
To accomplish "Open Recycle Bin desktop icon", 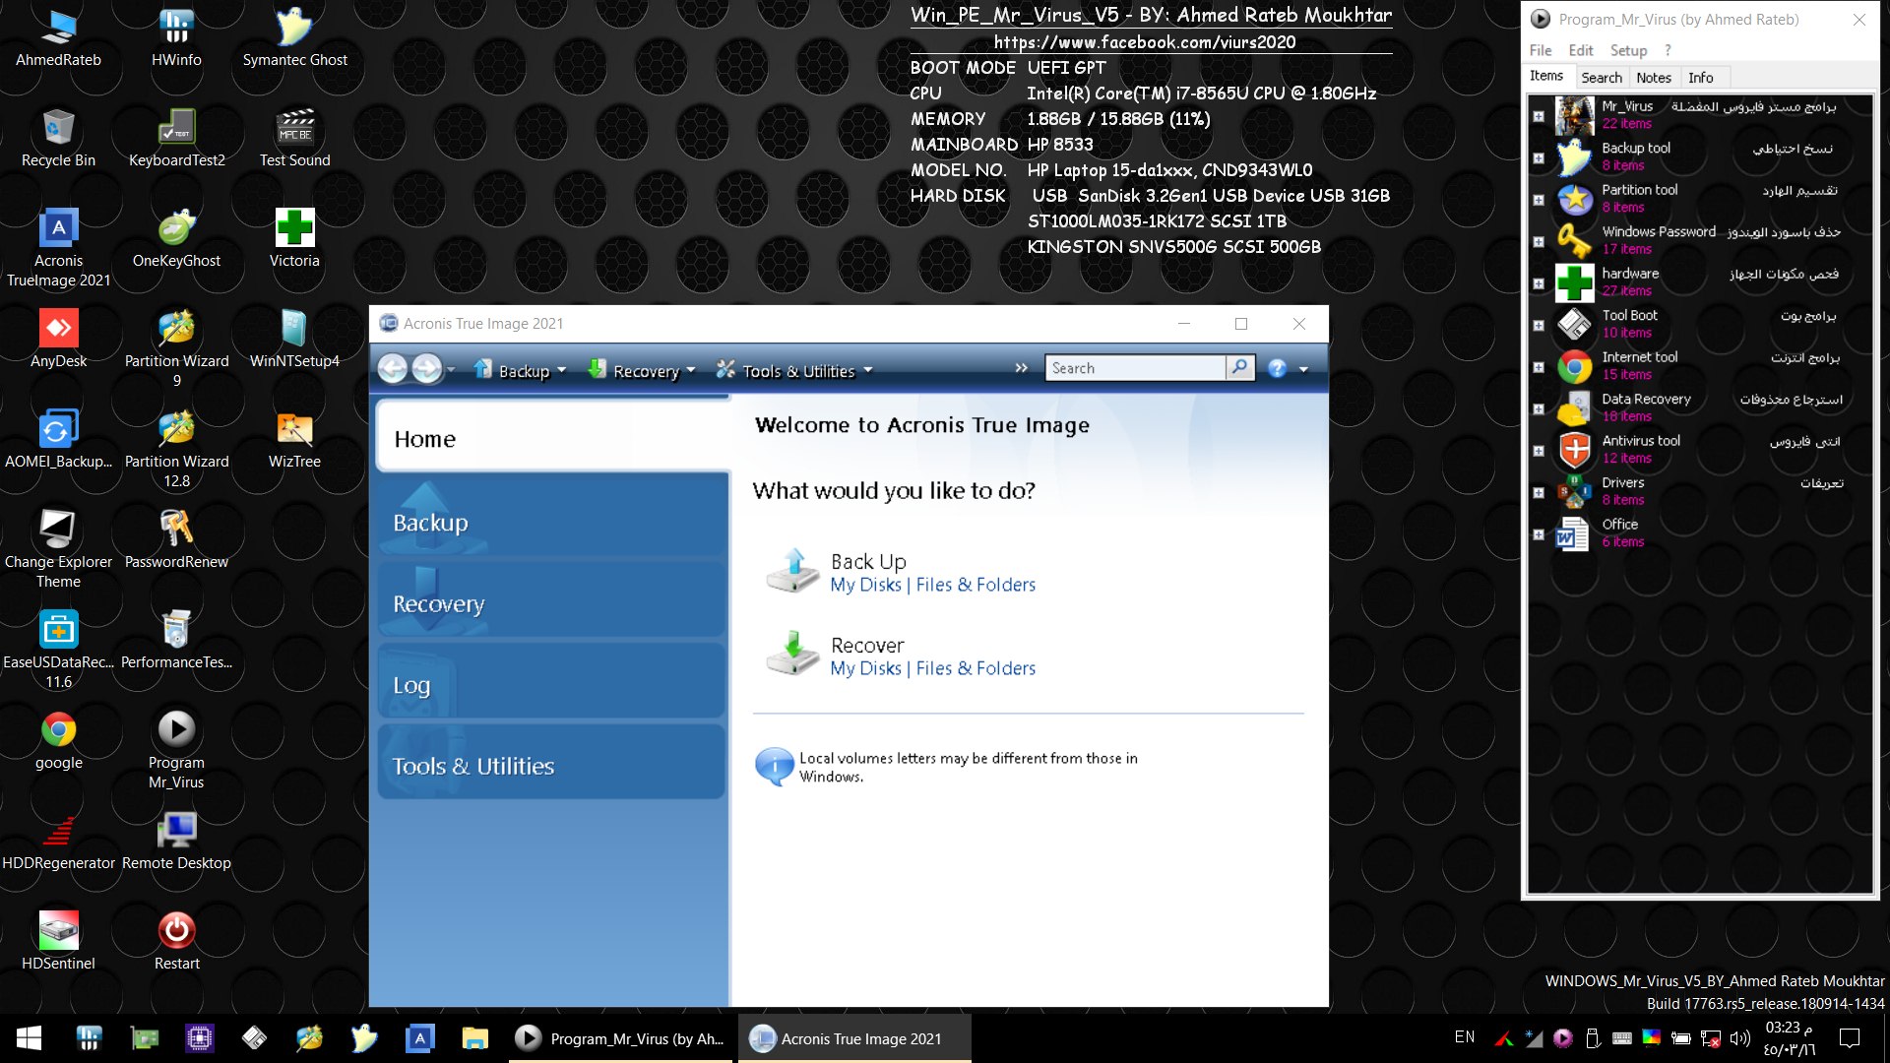I will (58, 139).
